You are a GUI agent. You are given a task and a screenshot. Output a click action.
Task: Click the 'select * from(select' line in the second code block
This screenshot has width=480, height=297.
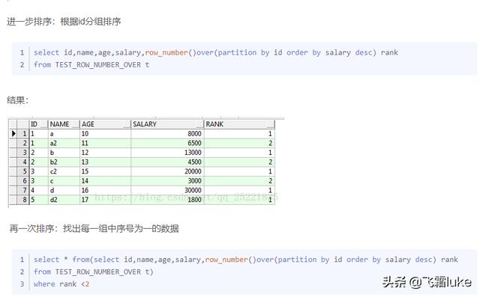[246, 260]
